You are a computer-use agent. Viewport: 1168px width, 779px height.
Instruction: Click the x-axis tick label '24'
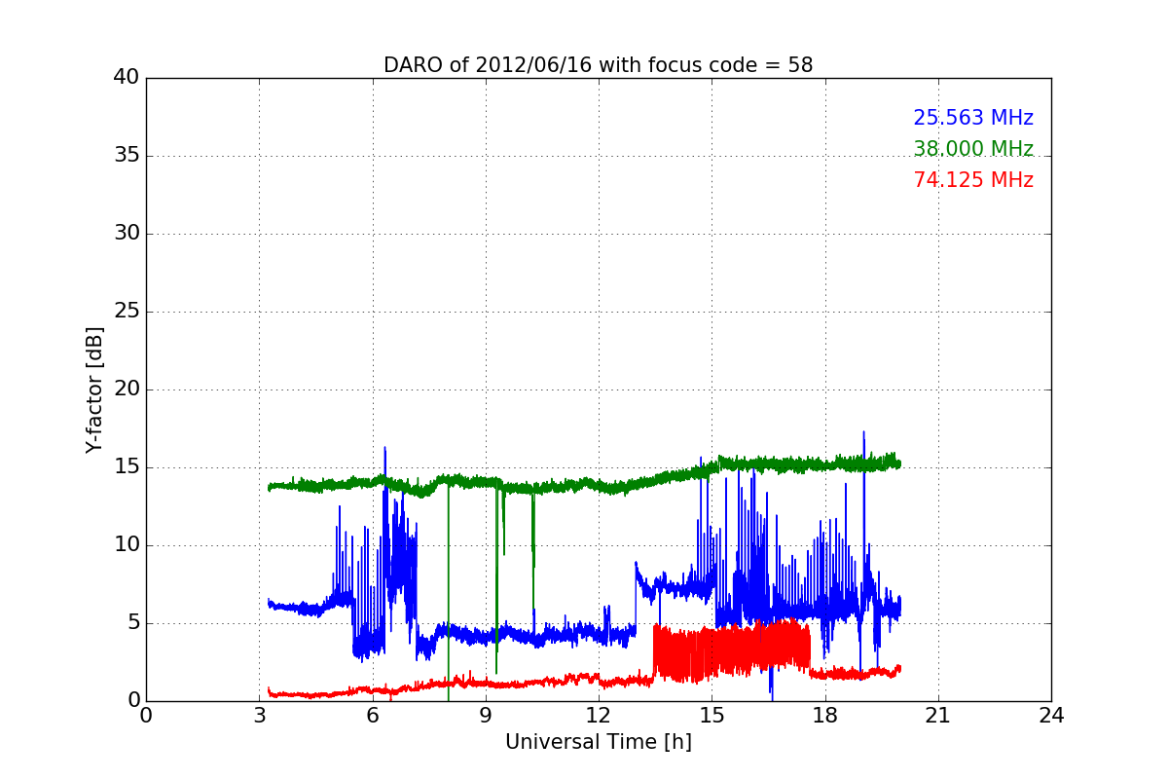tap(1051, 716)
